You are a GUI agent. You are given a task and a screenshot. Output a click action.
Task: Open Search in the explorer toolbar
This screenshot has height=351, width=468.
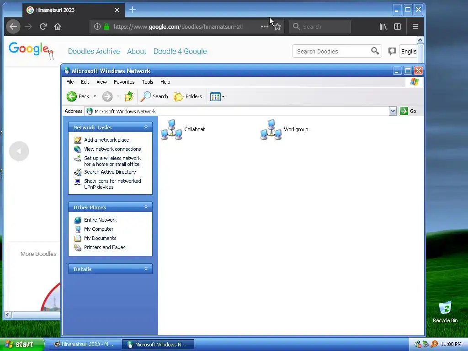coord(154,96)
